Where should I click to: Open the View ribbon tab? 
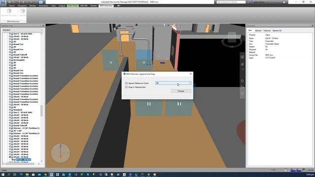click(x=54, y=6)
